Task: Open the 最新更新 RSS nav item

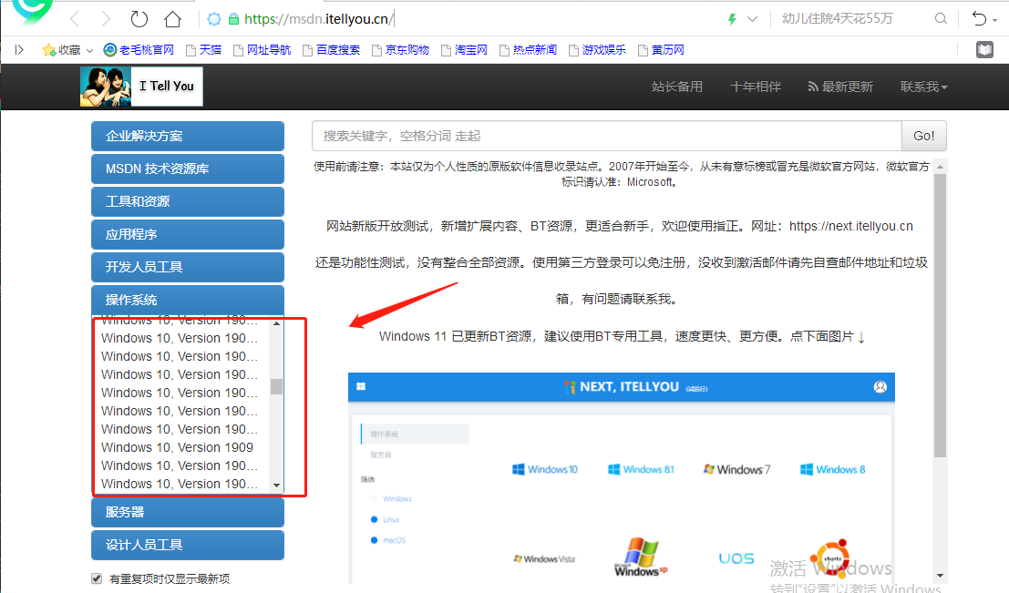Action: (x=840, y=87)
